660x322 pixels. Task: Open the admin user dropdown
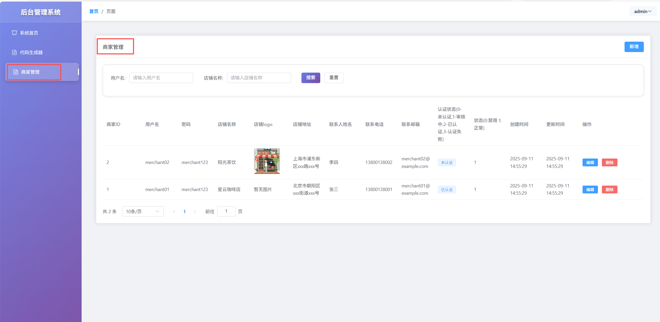click(643, 11)
